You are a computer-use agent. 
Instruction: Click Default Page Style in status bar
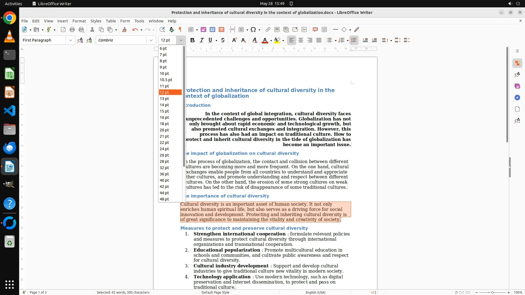215,292
